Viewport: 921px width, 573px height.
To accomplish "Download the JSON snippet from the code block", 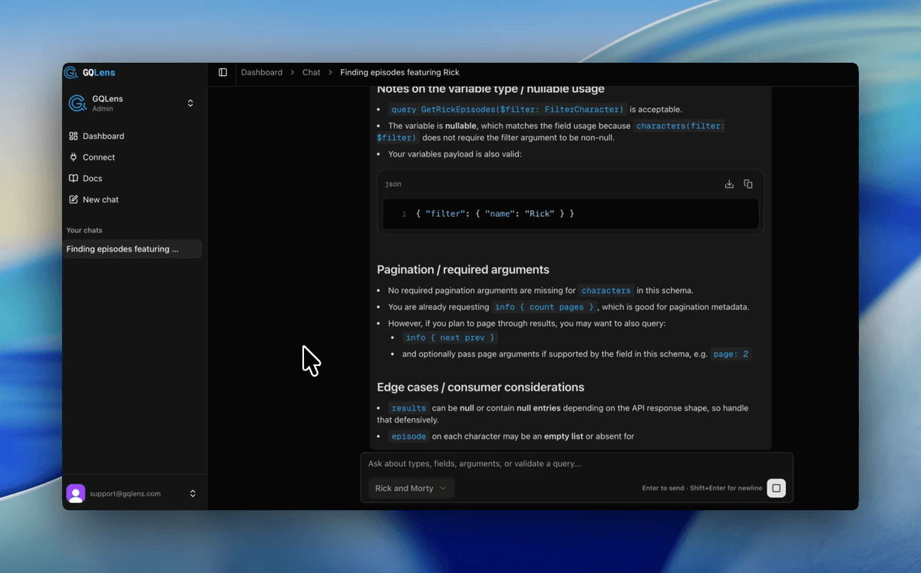I will point(728,183).
